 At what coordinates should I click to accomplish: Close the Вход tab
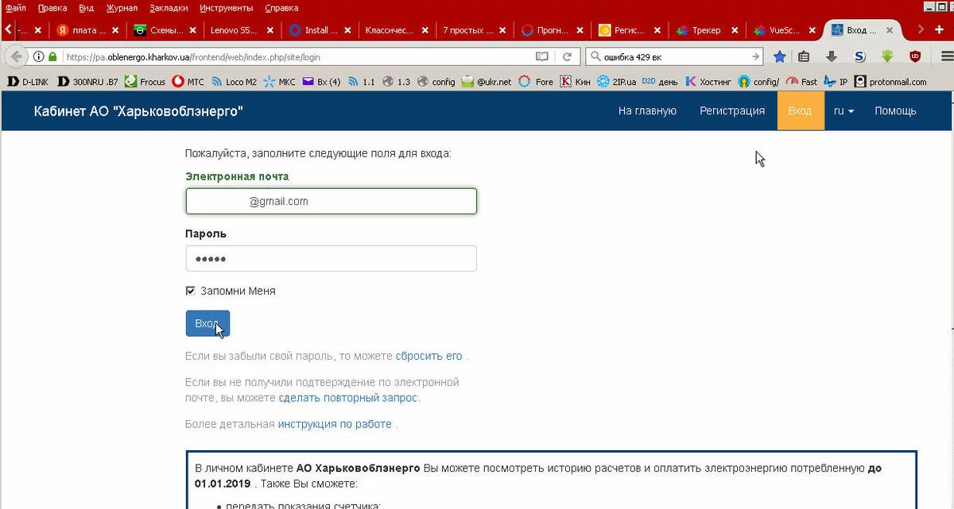tap(890, 30)
